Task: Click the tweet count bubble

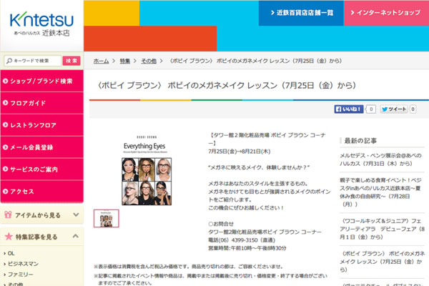Action: click(x=413, y=109)
